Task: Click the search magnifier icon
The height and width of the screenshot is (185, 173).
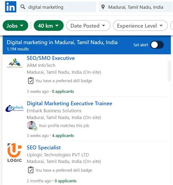Action: pyautogui.click(x=23, y=7)
